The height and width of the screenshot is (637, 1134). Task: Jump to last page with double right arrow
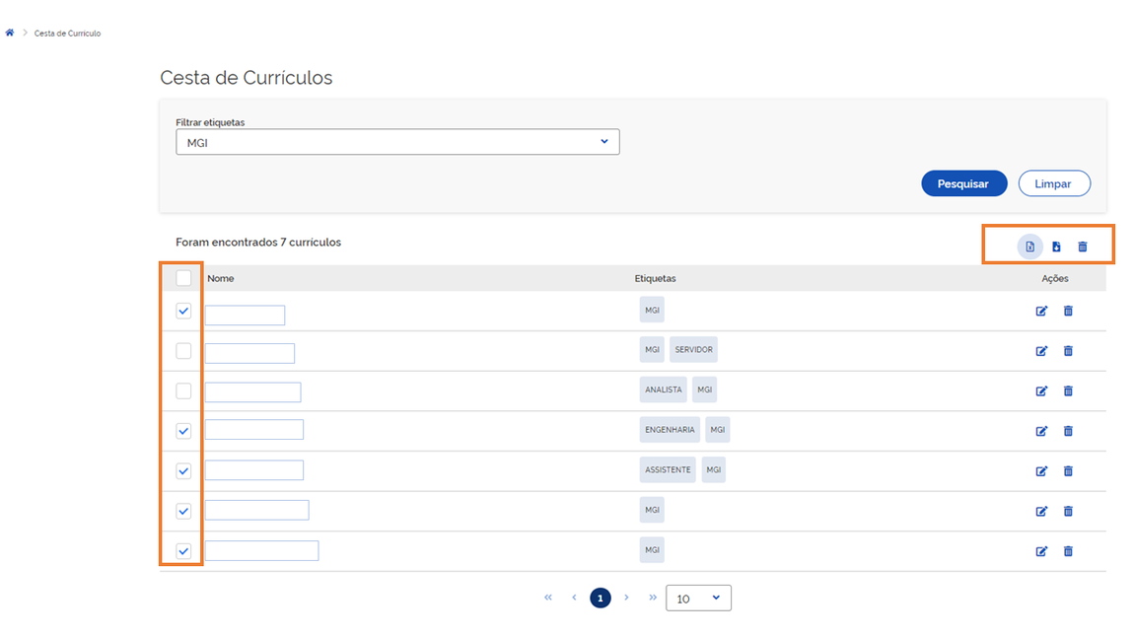tap(652, 598)
